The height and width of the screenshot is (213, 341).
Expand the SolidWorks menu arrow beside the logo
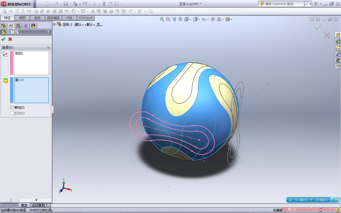[x=34, y=4]
